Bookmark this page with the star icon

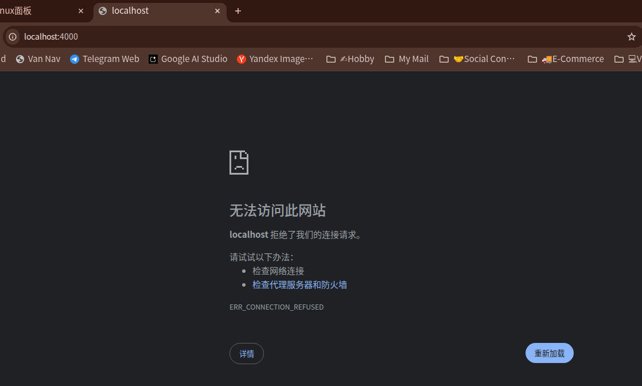631,37
